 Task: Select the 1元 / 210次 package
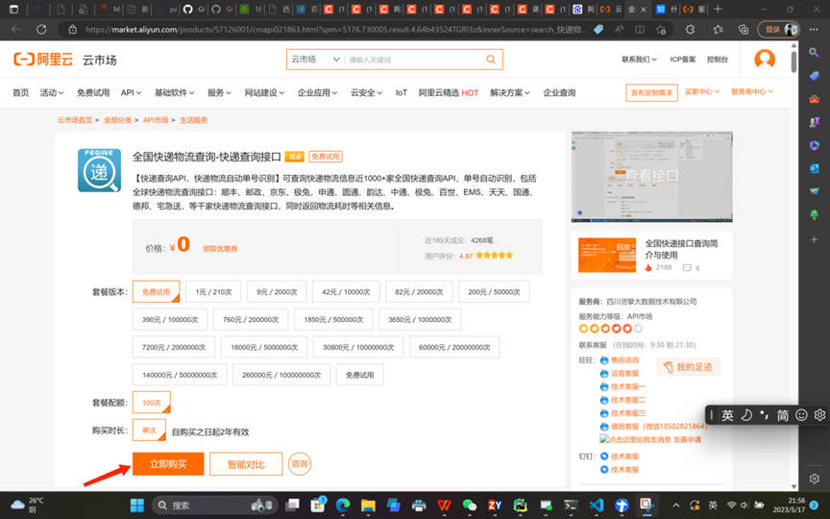[213, 292]
